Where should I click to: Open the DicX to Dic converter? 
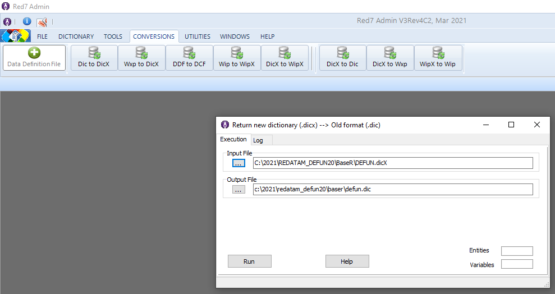[343, 58]
